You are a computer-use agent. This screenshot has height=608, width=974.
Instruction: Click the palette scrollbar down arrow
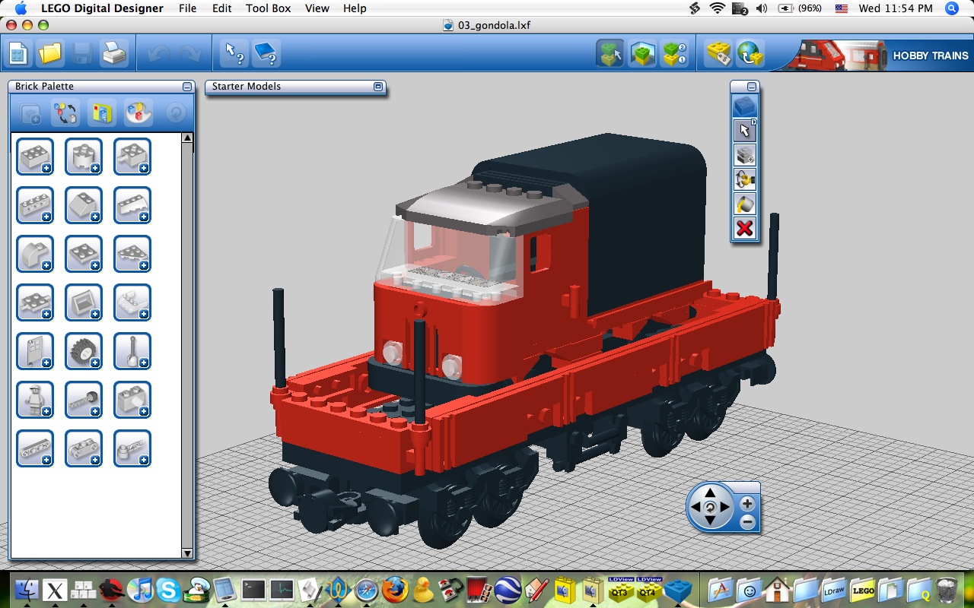(x=187, y=554)
